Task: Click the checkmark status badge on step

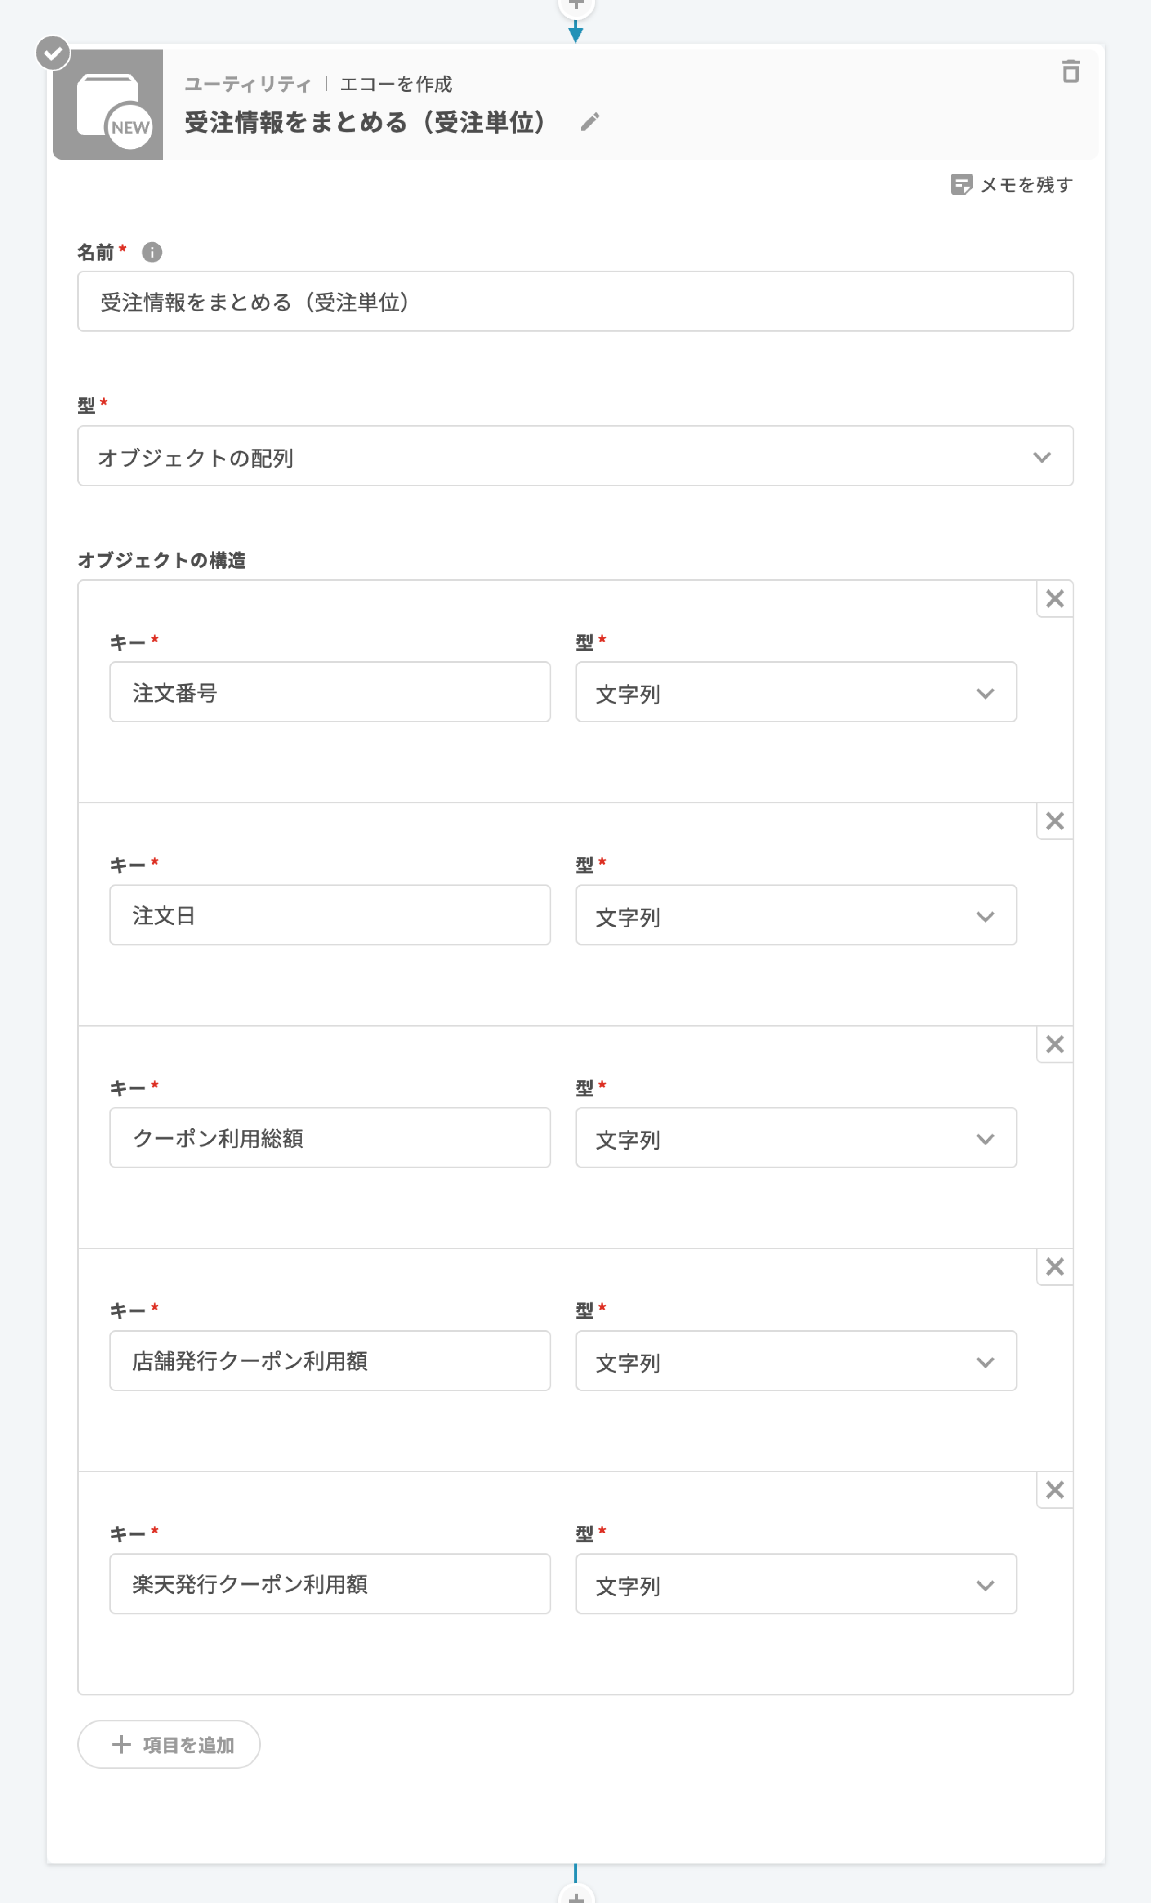Action: (53, 53)
